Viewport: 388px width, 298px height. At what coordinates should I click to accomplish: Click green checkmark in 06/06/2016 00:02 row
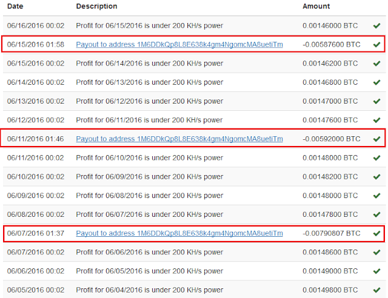376,271
